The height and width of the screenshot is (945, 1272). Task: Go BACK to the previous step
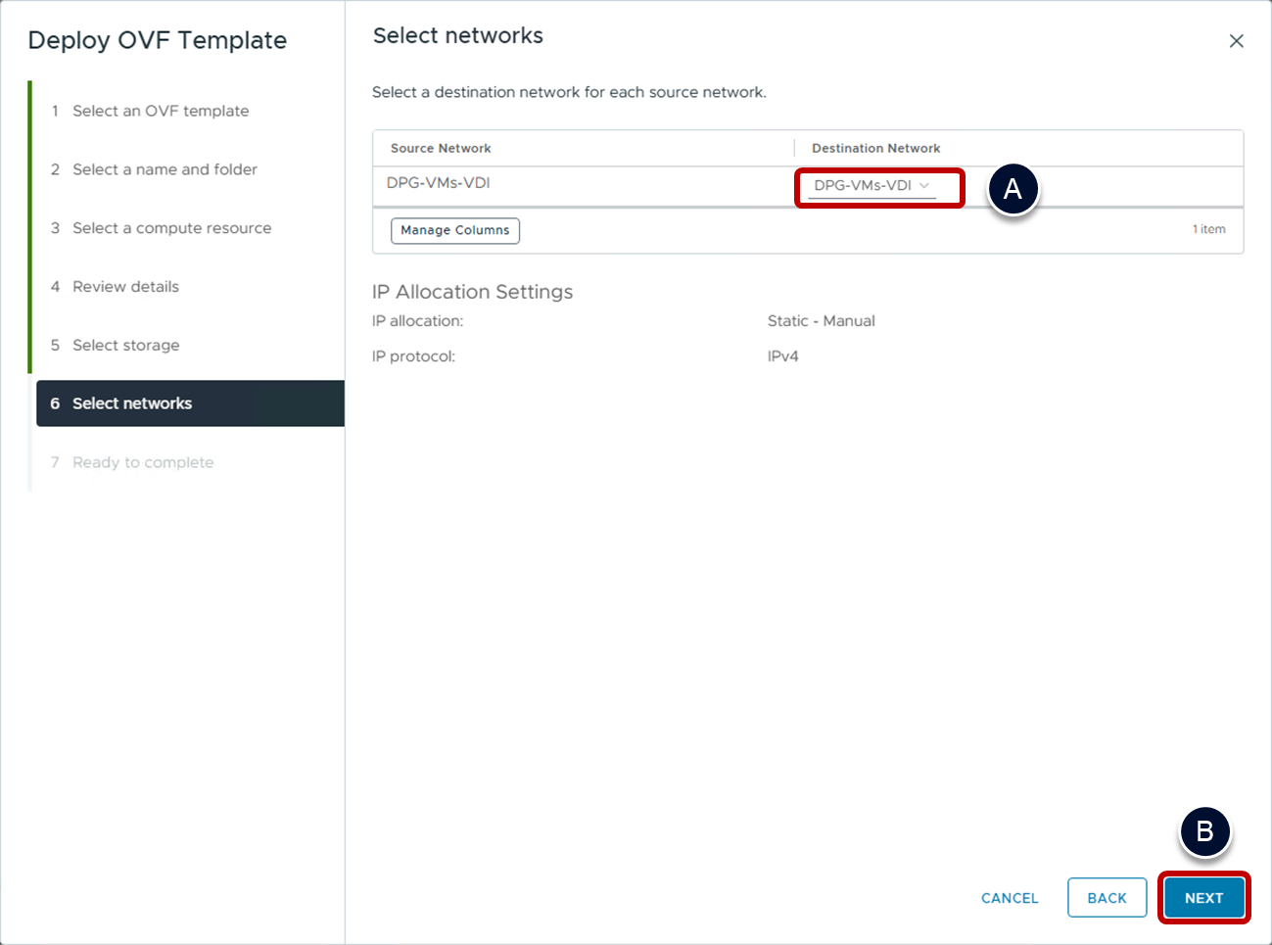click(x=1107, y=898)
